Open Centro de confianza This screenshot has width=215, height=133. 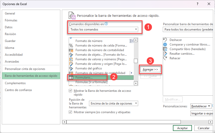pos(31,90)
